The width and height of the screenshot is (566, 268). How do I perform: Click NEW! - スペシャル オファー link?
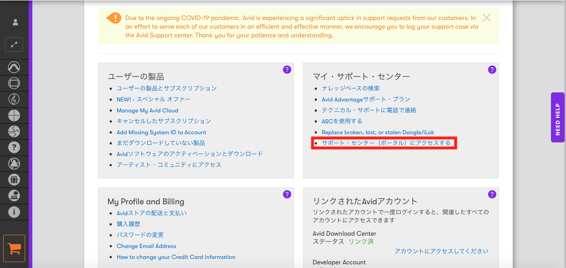(154, 99)
